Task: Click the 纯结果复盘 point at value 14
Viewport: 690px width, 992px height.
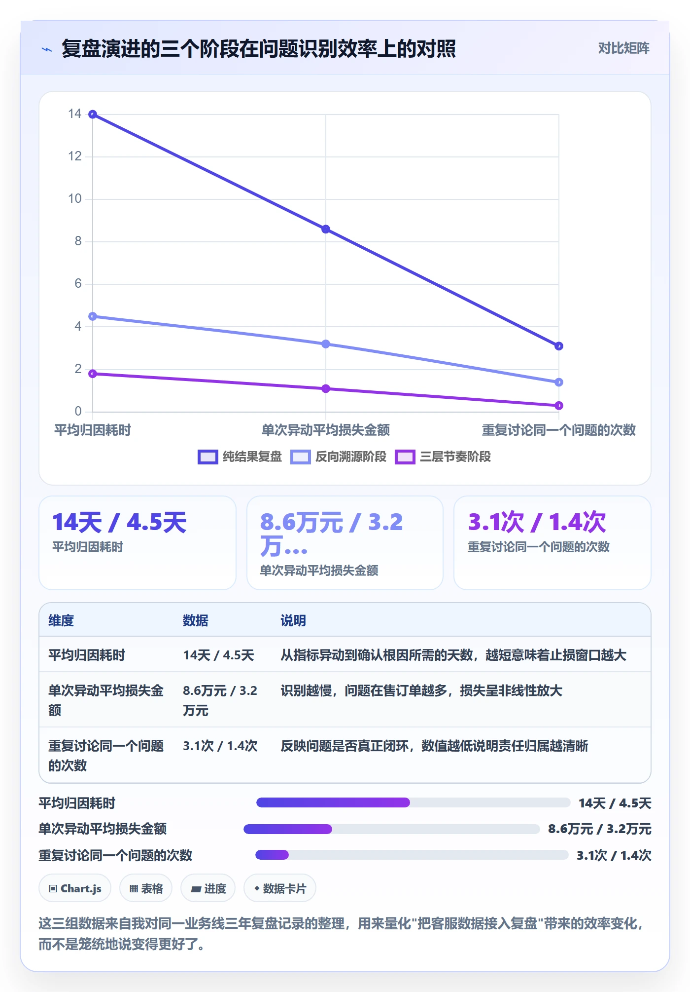Action: coord(93,114)
